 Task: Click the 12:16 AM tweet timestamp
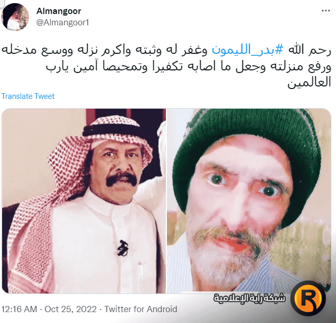pos(19,310)
